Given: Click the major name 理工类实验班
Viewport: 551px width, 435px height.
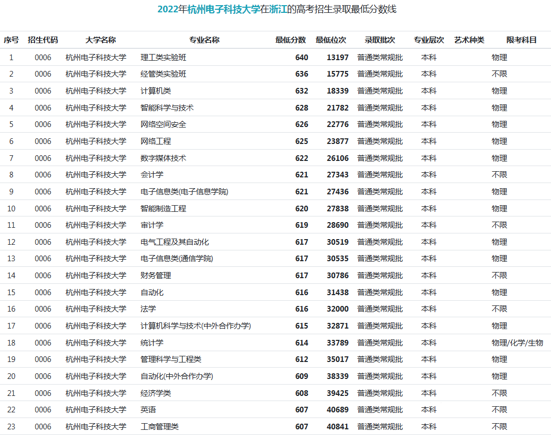Looking at the screenshot, I should point(163,57).
